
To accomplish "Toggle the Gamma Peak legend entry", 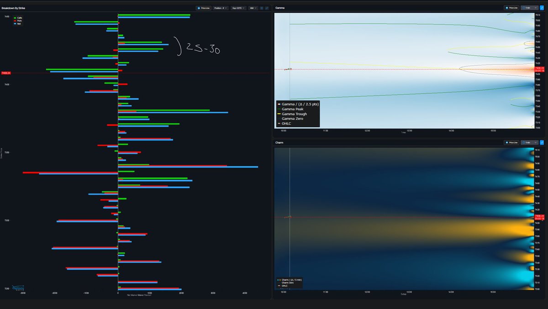I will 290,109.
